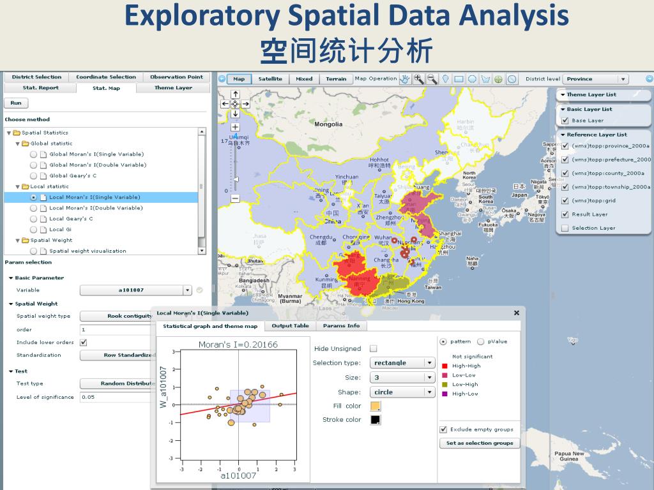Click blue circle at right of map toolbar

click(x=650, y=78)
